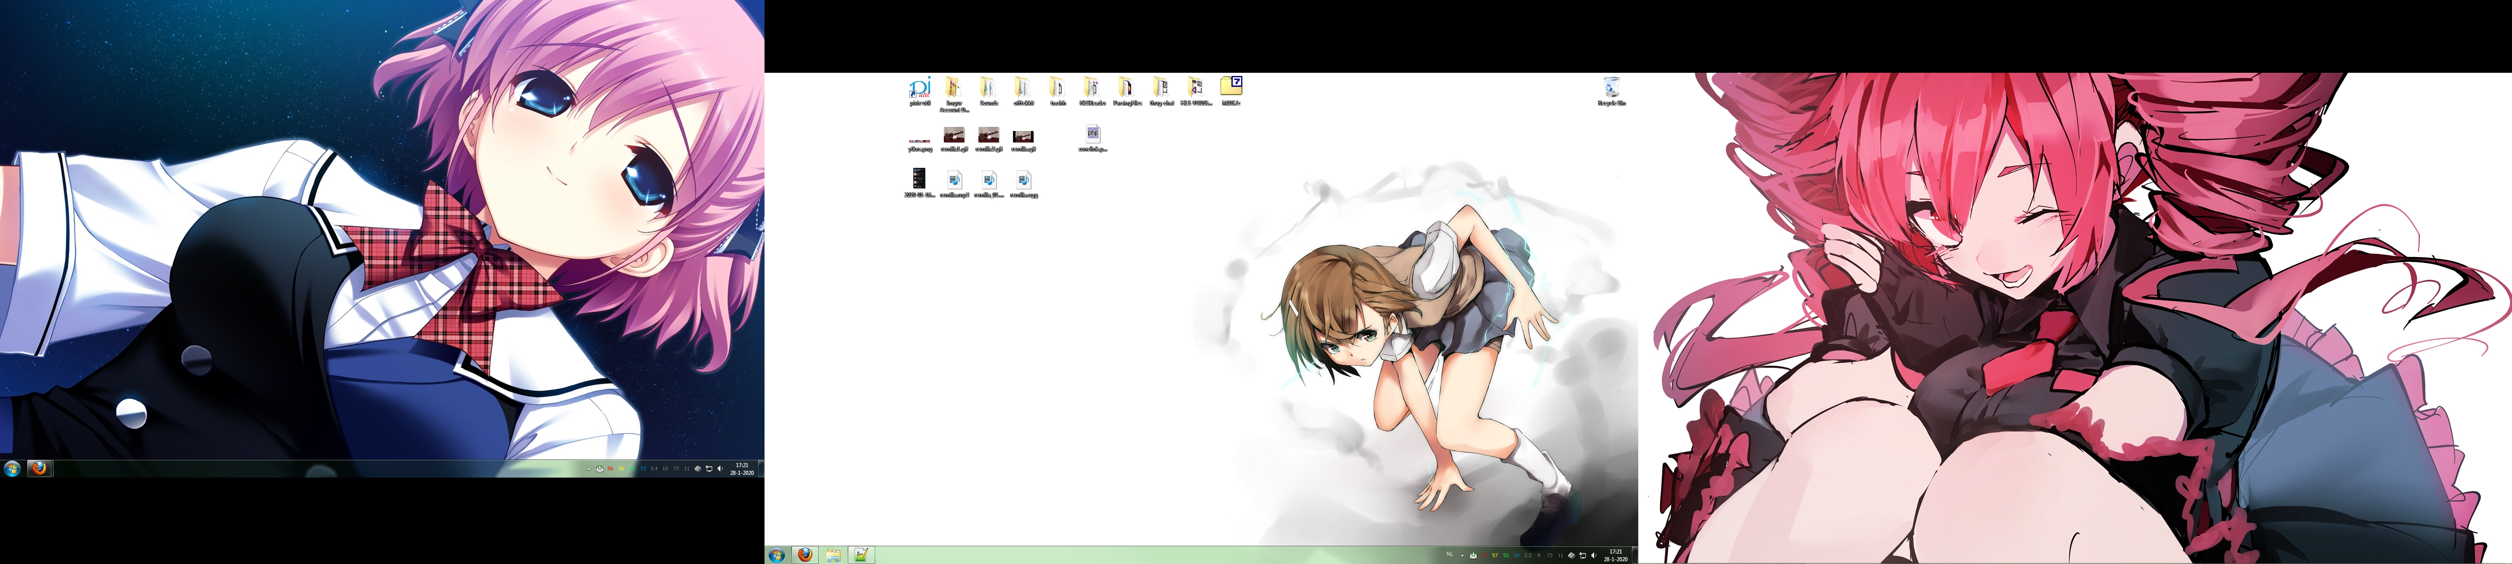Click Show desktop button on left taskbar
This screenshot has height=564, width=2512.
pyautogui.click(x=762, y=468)
